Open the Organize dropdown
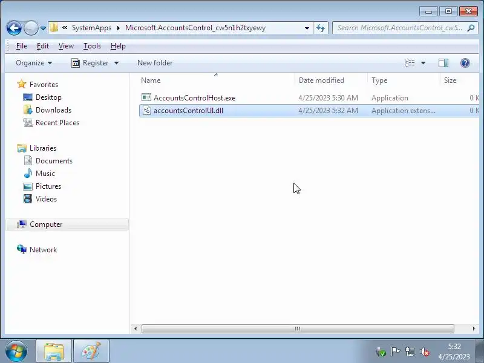Viewport: 484px width, 363px height. (x=34, y=63)
